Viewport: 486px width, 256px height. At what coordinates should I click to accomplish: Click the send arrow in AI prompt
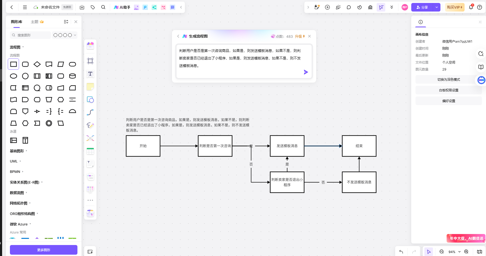(x=306, y=72)
